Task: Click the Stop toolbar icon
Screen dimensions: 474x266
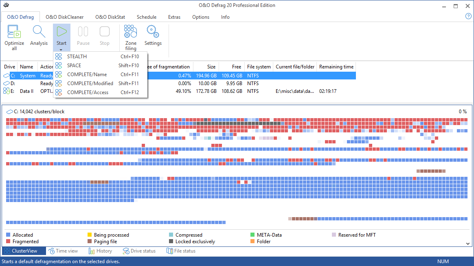Action: pos(105,31)
